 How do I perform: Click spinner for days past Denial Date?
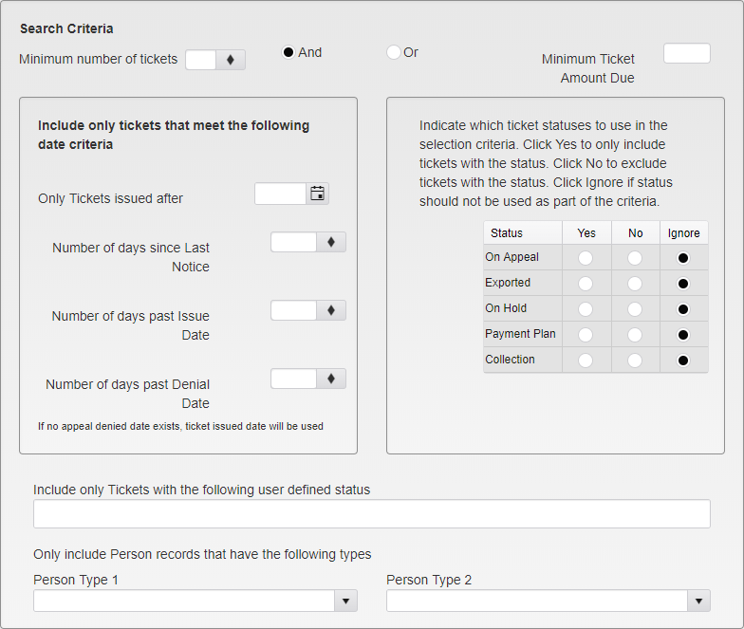tap(331, 379)
